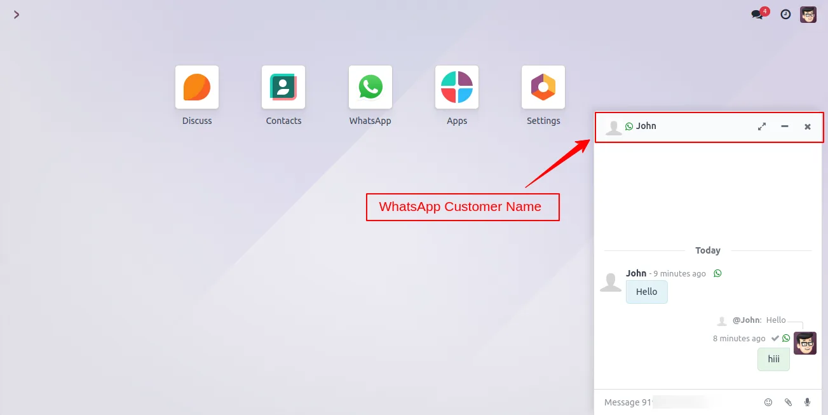Image resolution: width=828 pixels, height=415 pixels.
Task: Open the Apps module icon
Action: coord(457,87)
